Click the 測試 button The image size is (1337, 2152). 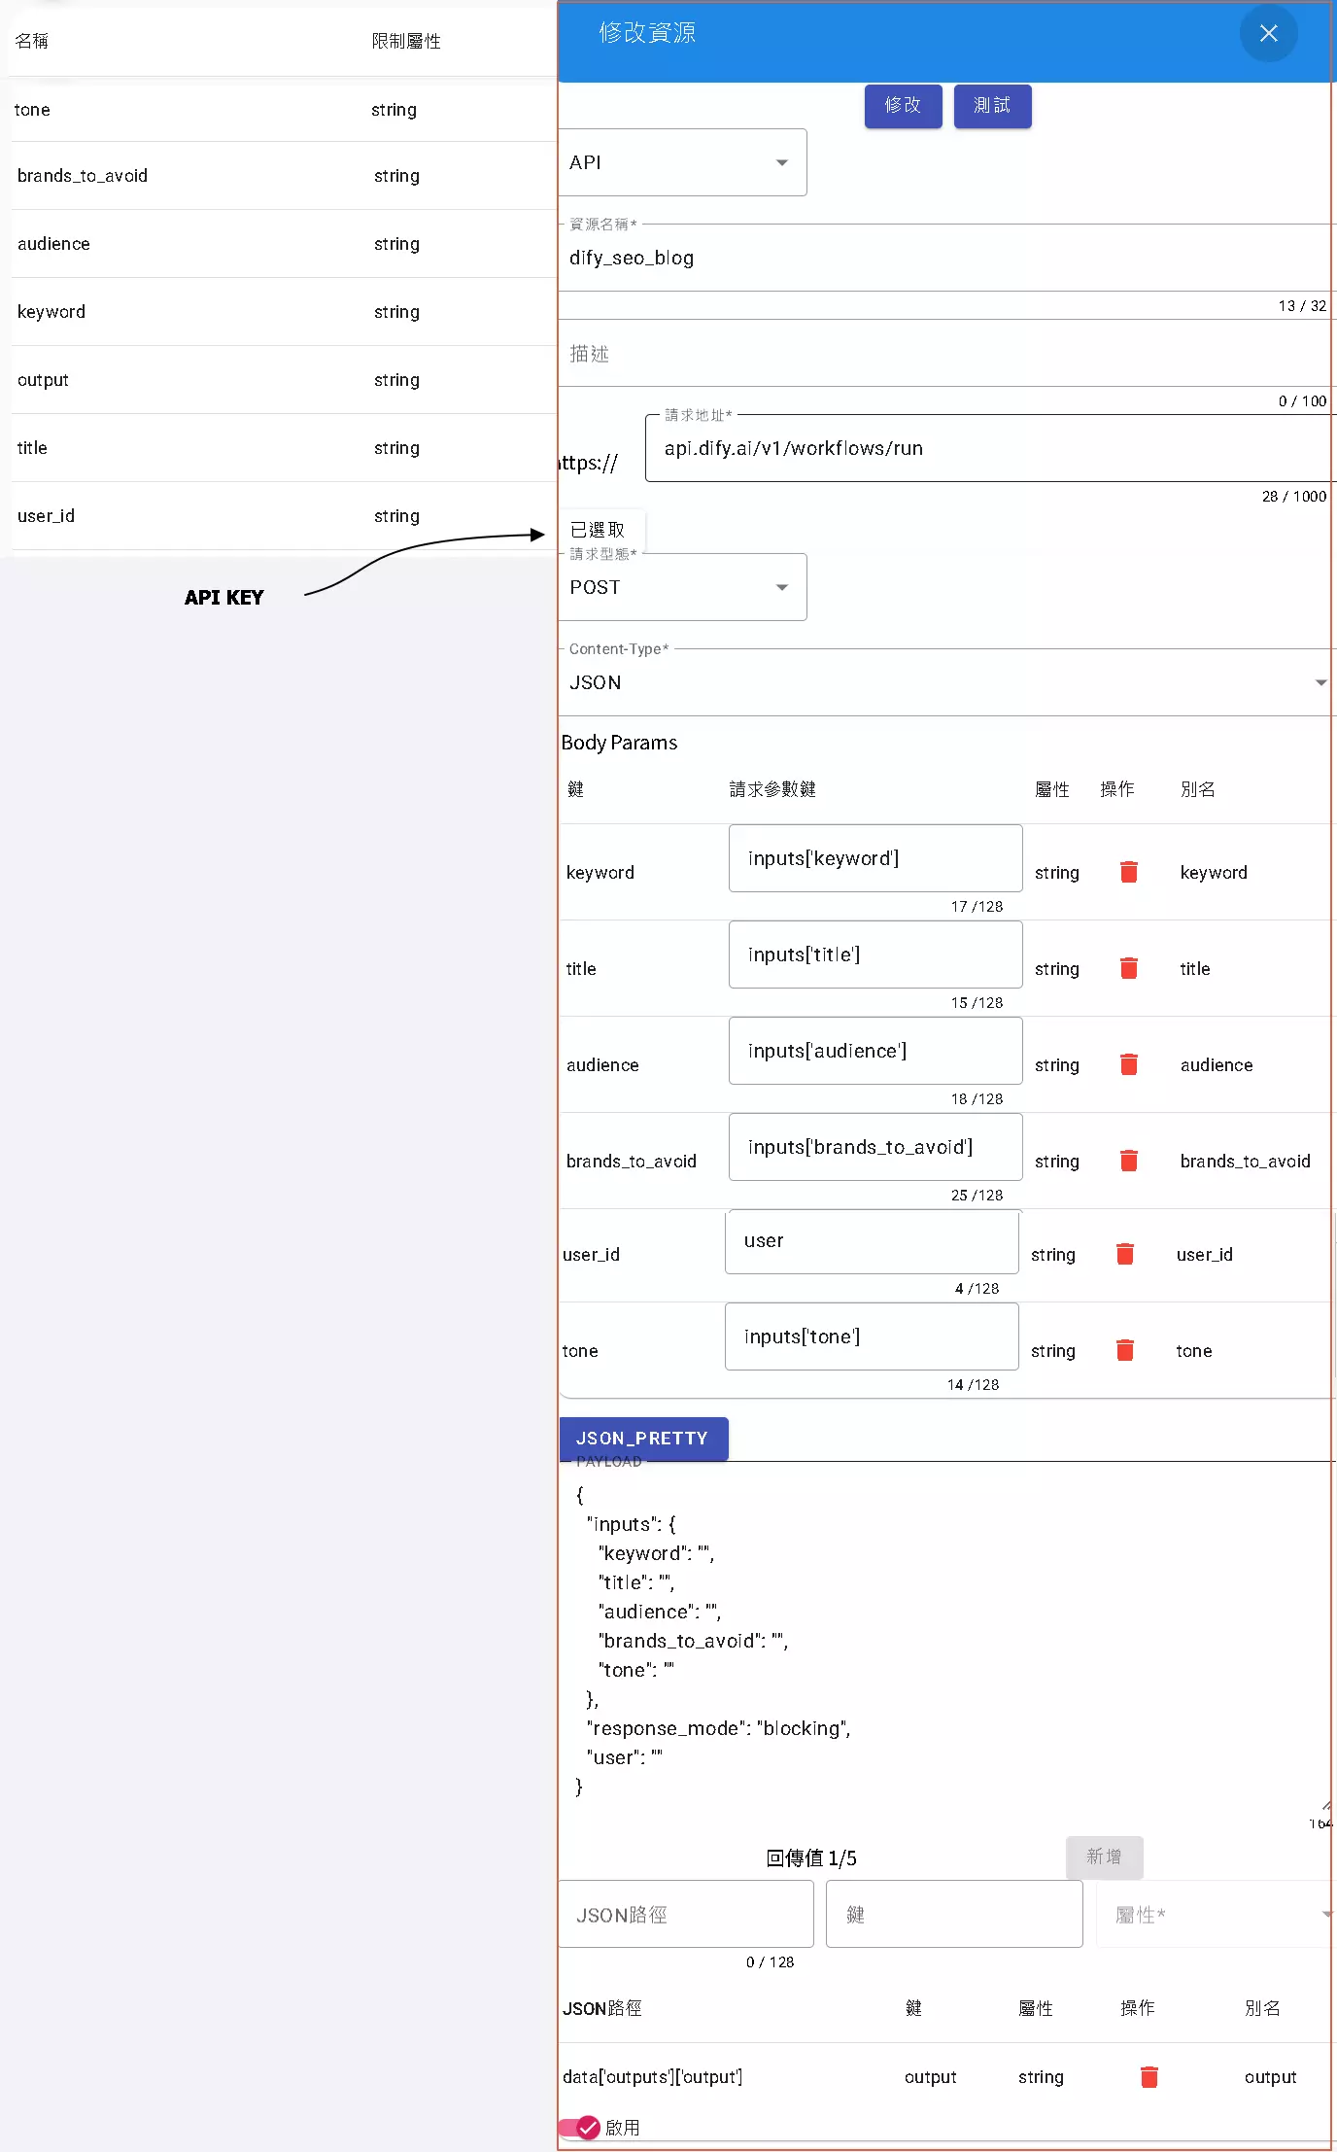coord(992,105)
